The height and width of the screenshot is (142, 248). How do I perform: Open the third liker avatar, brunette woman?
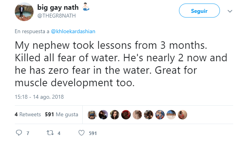[115, 115]
